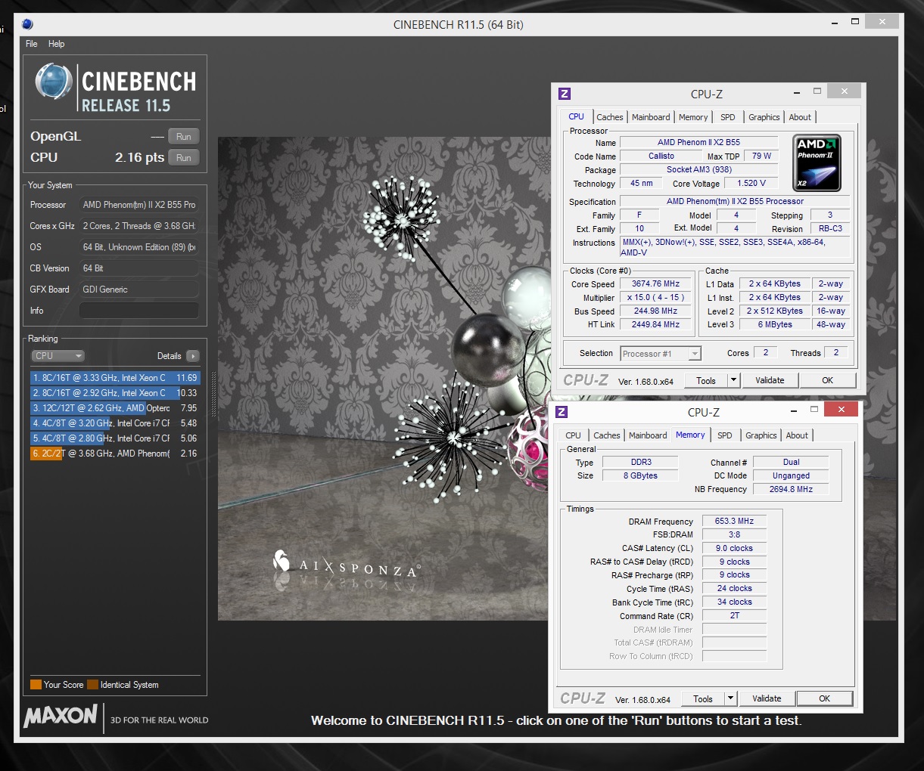Click the empty Info input field
924x771 pixels.
coord(139,311)
